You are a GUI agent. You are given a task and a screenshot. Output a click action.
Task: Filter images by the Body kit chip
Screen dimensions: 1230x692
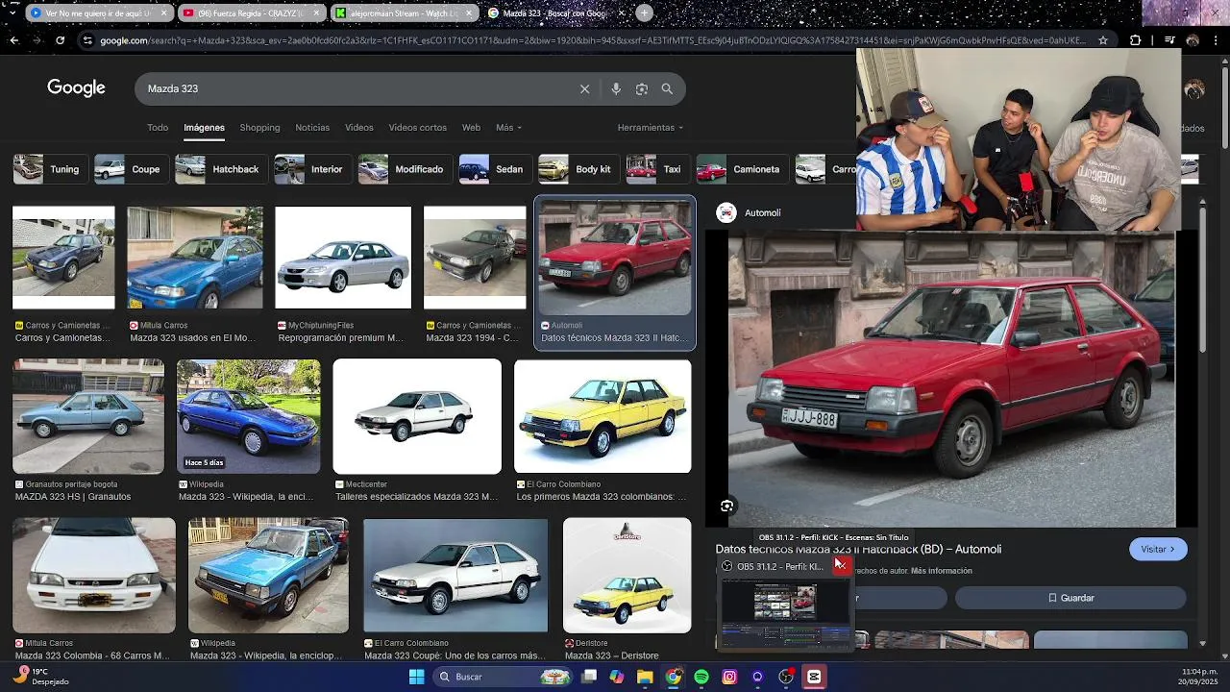tap(578, 169)
